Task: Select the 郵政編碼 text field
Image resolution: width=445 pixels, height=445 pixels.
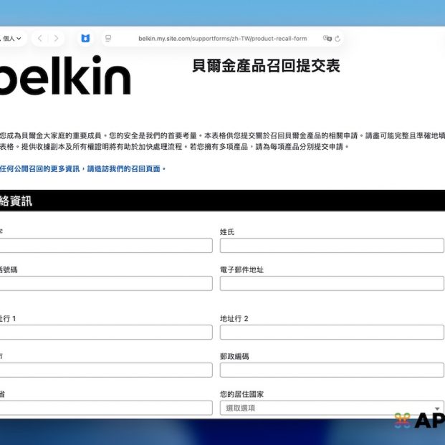Action: pos(331,370)
